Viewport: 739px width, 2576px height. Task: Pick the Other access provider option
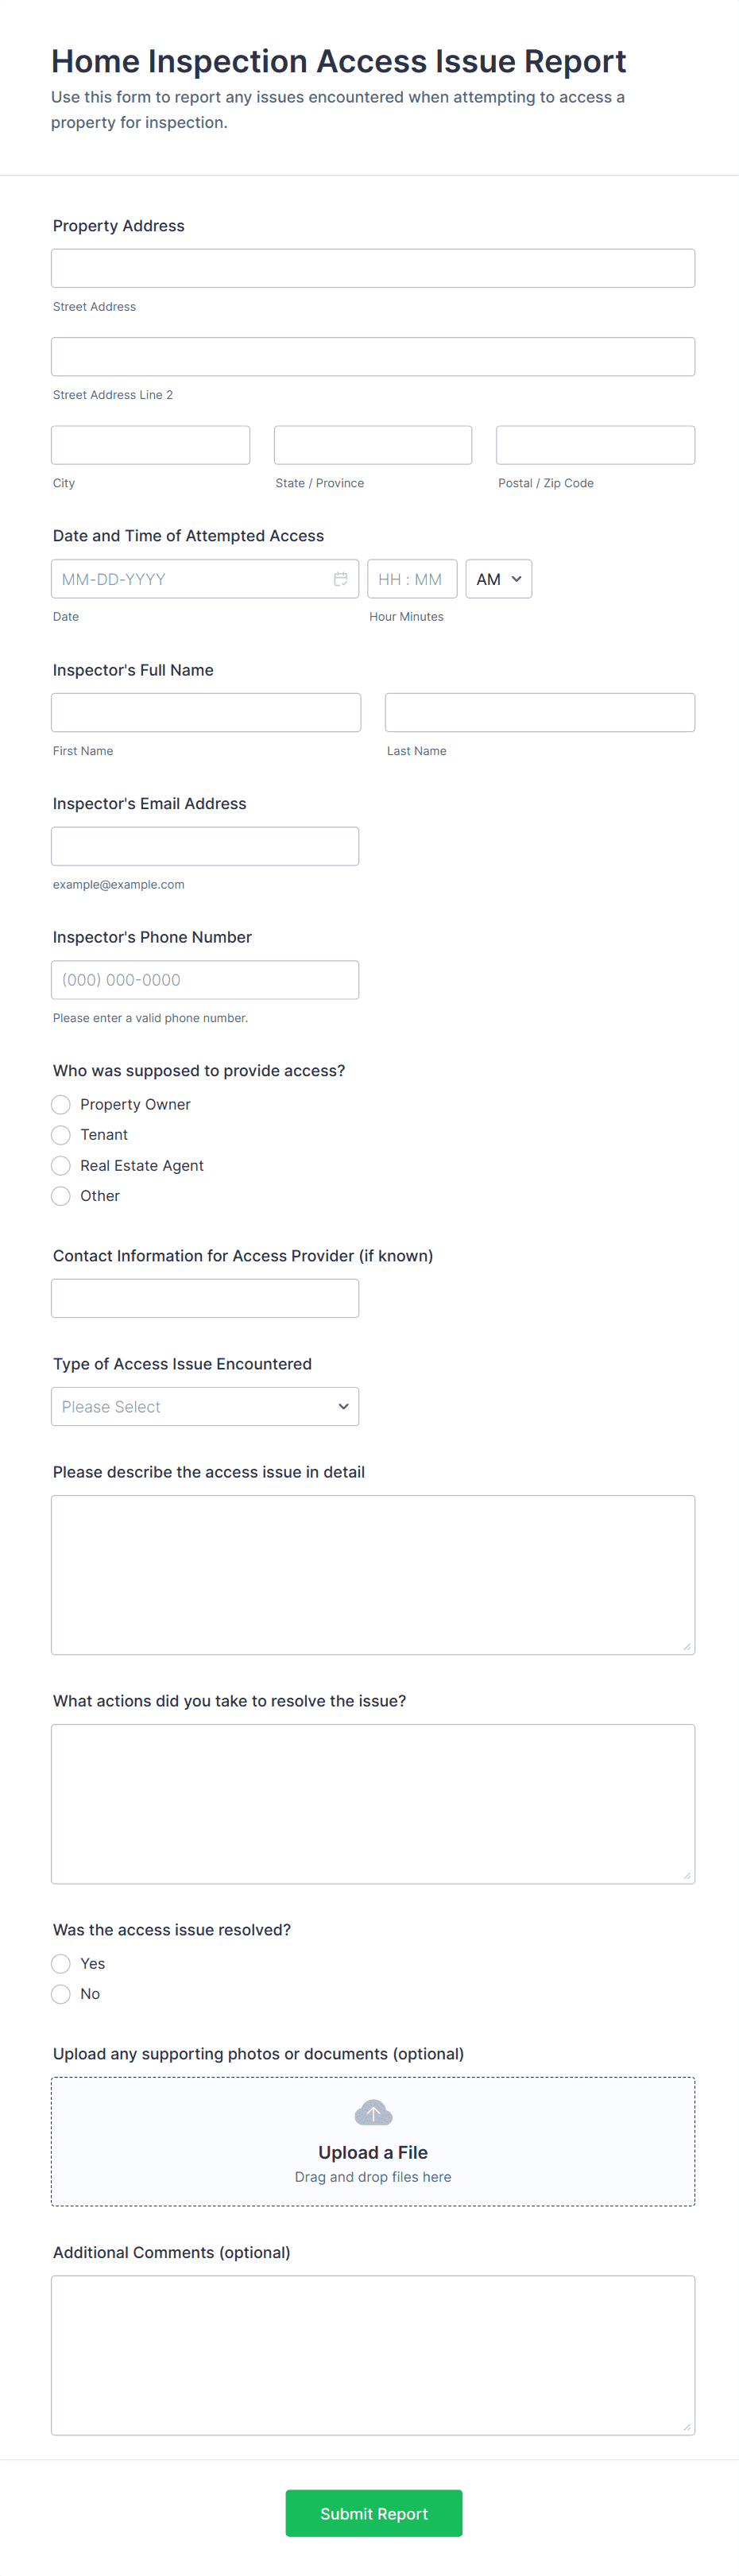click(61, 1196)
